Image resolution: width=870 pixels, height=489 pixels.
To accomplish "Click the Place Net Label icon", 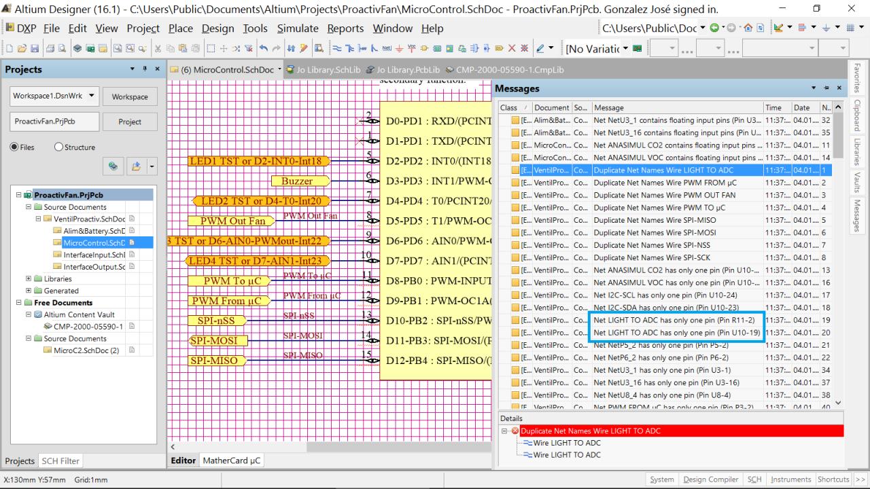I will tap(386, 49).
